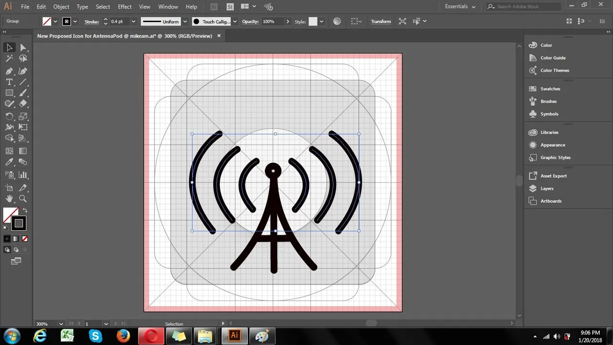Pick the Magic Wand tool

coord(9,58)
